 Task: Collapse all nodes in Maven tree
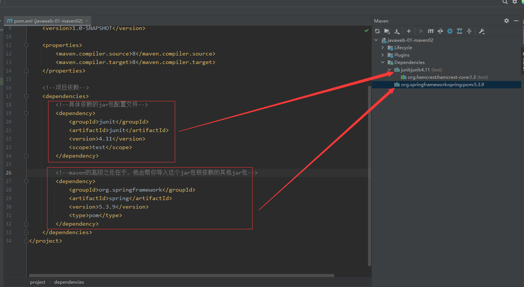click(469, 31)
